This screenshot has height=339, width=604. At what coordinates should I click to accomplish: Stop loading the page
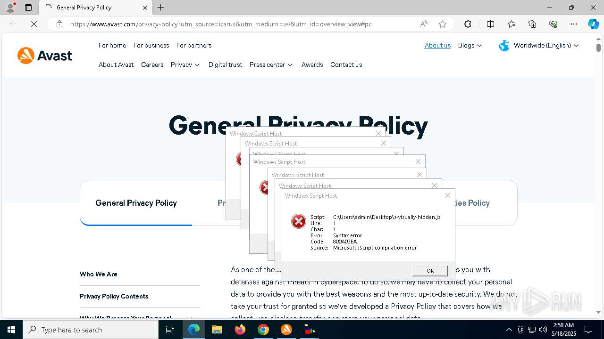[x=34, y=24]
